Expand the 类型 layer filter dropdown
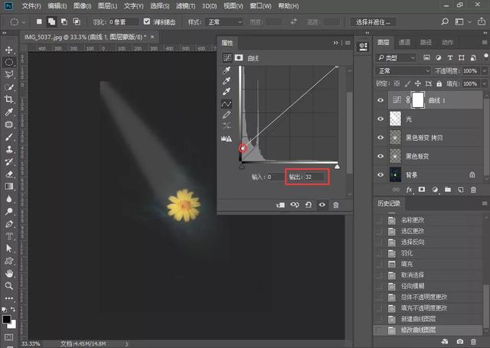 click(401, 57)
